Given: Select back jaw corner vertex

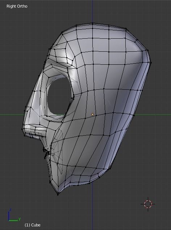Looking at the screenshot, I should coord(110,169).
